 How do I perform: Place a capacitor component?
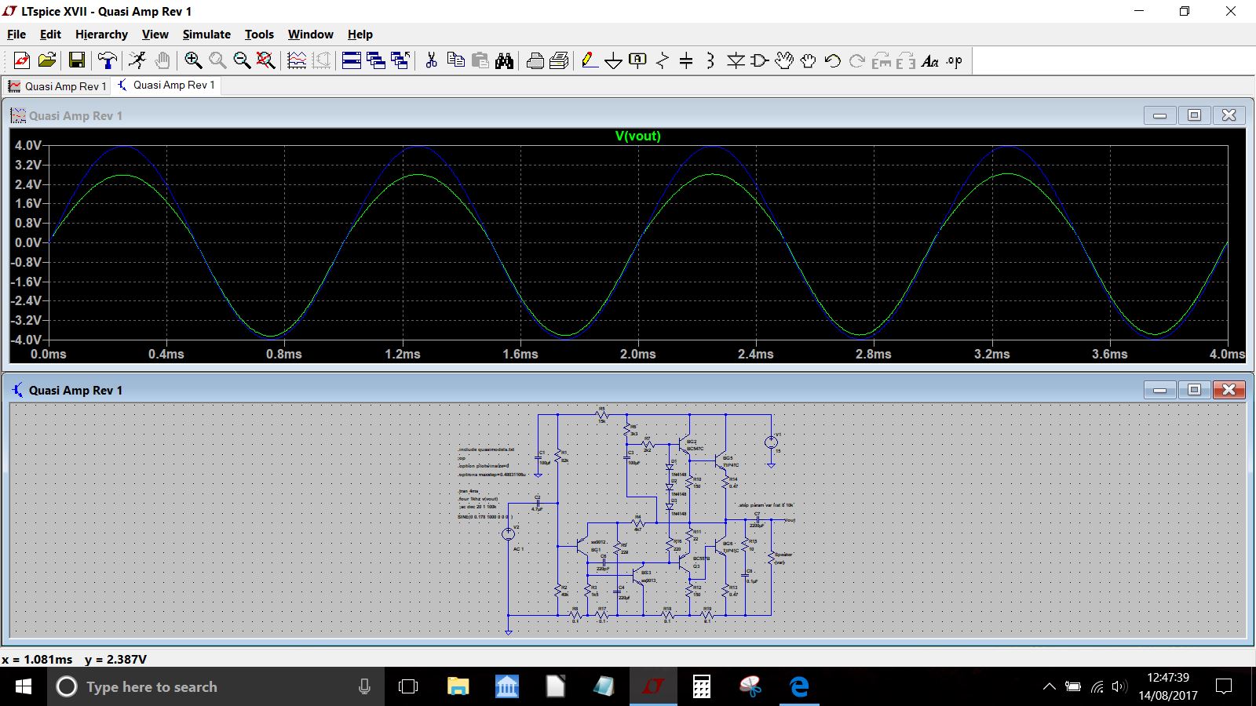coord(686,60)
